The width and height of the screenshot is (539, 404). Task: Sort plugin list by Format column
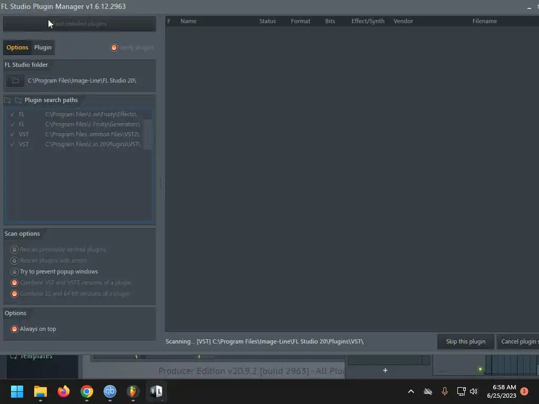pos(301,21)
